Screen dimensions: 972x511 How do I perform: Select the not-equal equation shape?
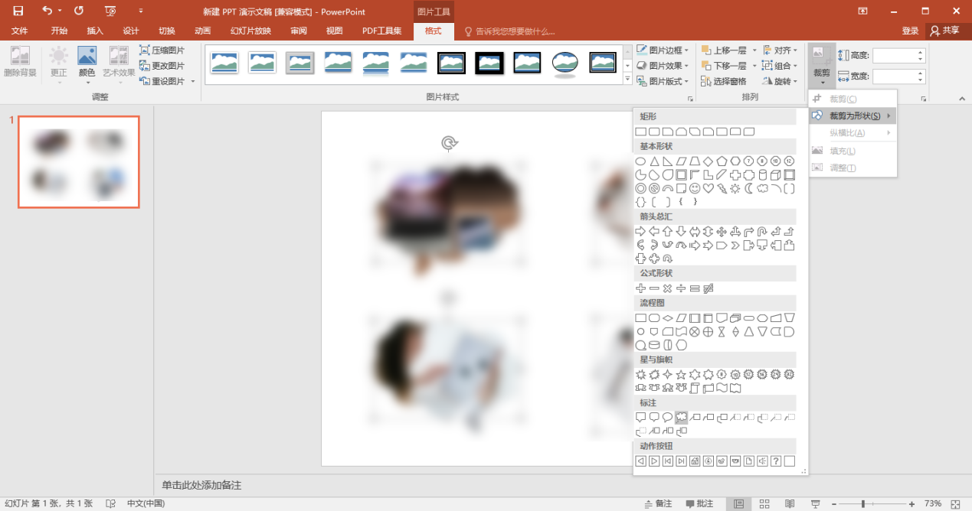point(708,288)
